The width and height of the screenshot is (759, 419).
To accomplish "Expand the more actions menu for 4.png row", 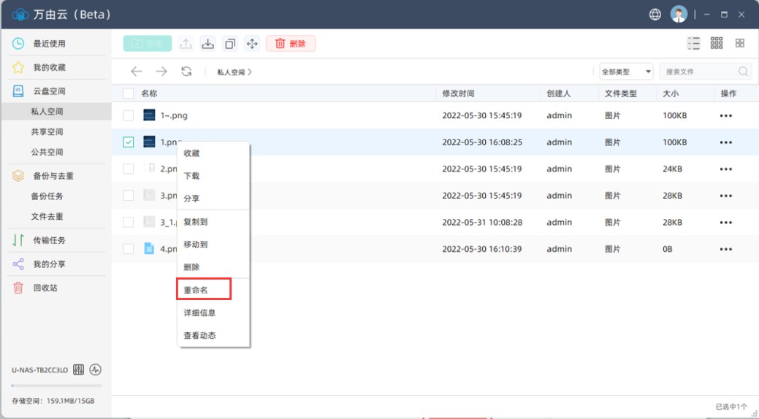I will (x=725, y=249).
